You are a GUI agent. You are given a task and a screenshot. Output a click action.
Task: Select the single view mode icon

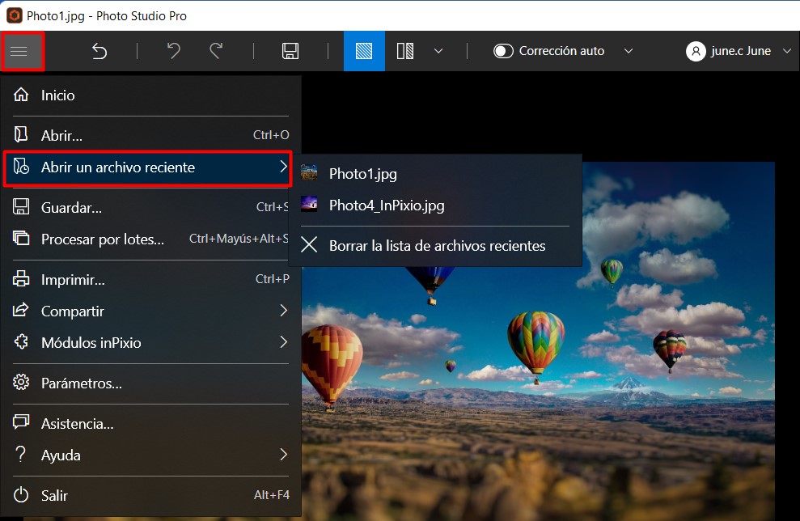click(x=364, y=51)
